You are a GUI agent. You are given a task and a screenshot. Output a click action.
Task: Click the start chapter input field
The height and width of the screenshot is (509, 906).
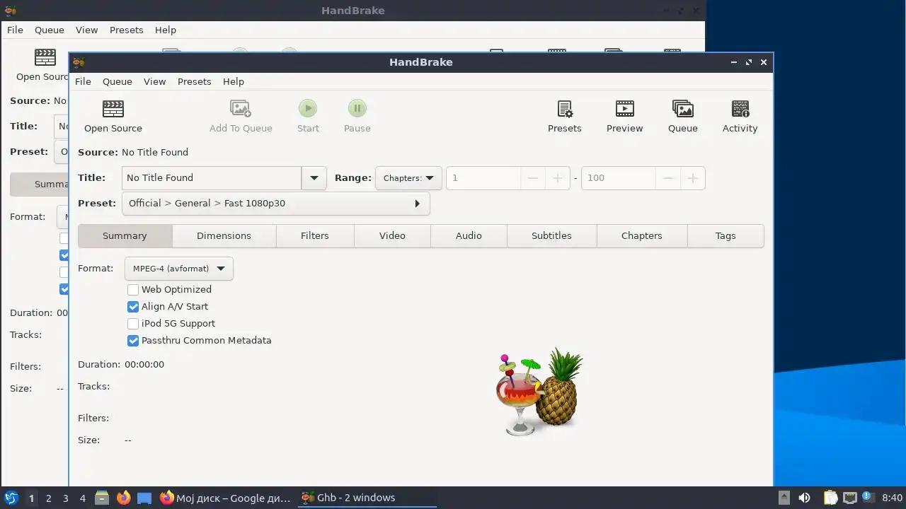[483, 177]
